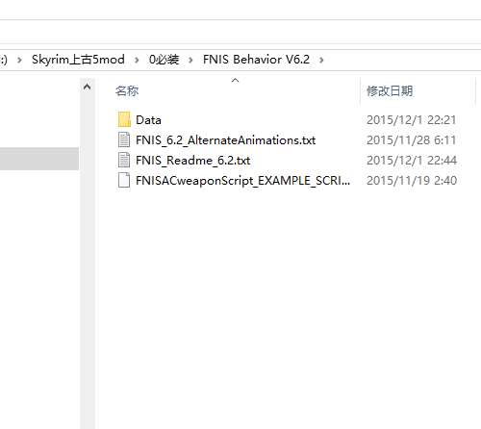Expand chevron before Skyrim上古5mod breadcrumb
481x429 pixels.
19,60
